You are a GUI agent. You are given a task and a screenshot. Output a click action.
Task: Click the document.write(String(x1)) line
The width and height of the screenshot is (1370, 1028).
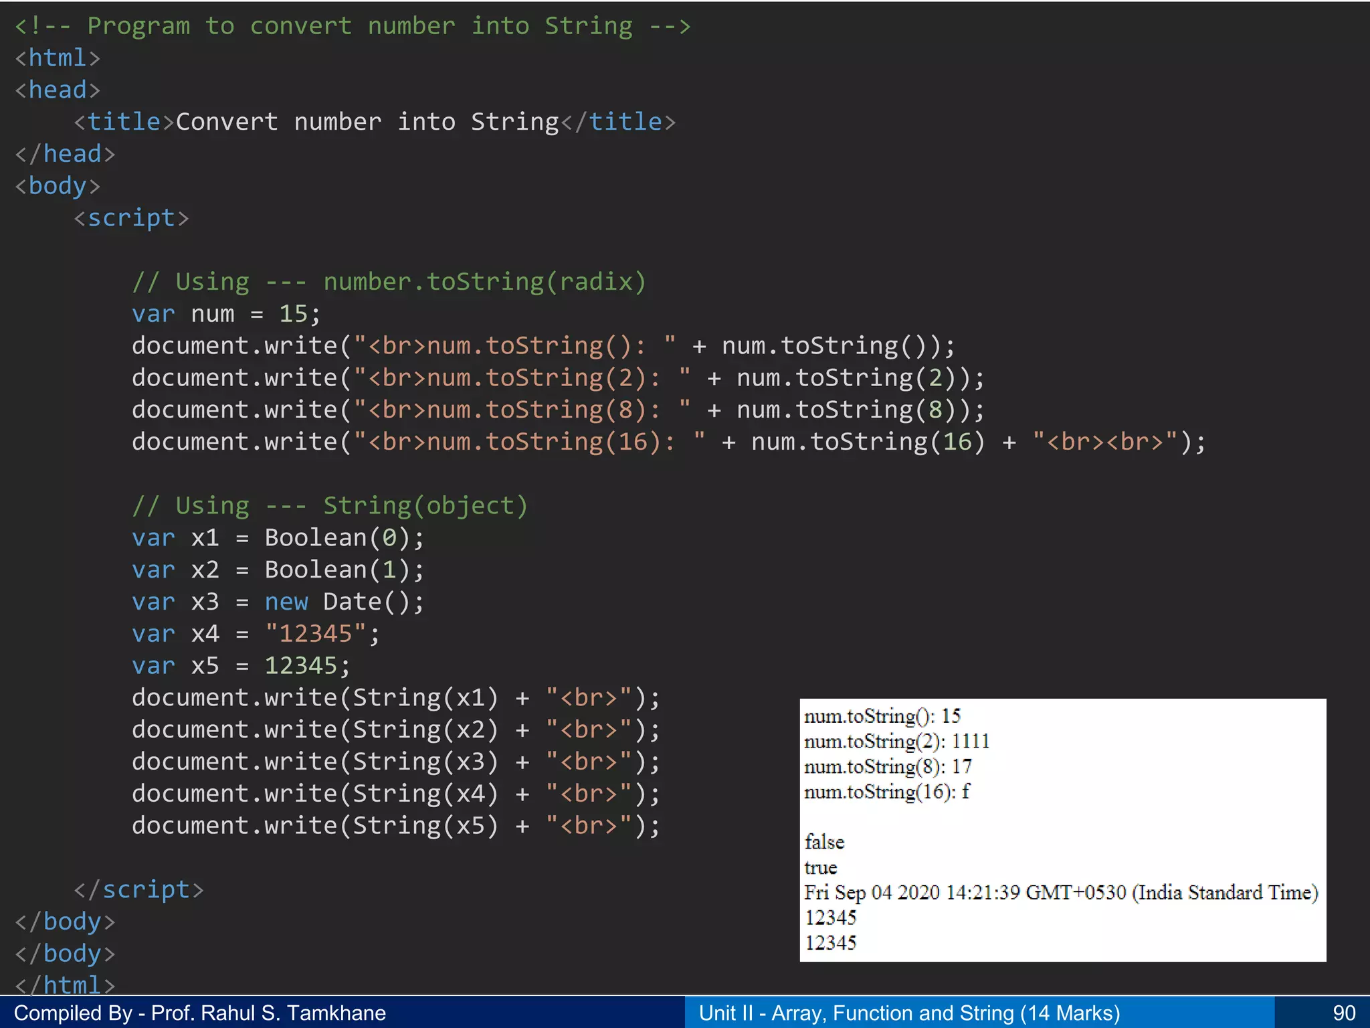[x=396, y=698]
